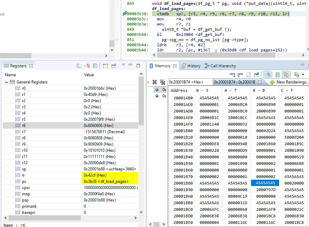Open new Registers view icon
309x227 pixels.
click(106, 66)
